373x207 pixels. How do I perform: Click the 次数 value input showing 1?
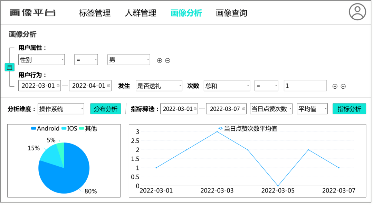coord(305,86)
